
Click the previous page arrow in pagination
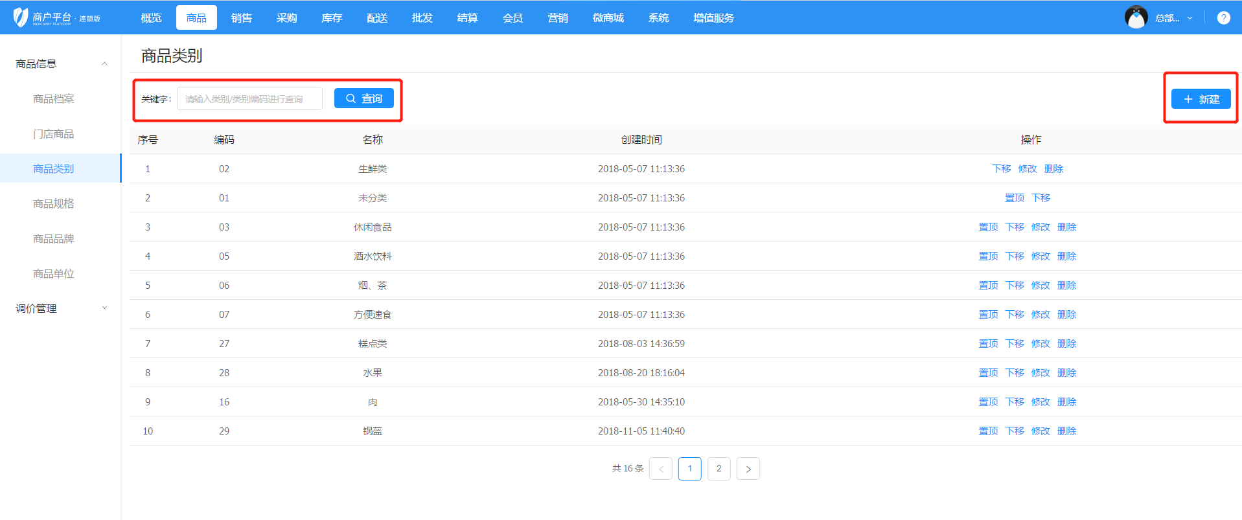point(660,469)
